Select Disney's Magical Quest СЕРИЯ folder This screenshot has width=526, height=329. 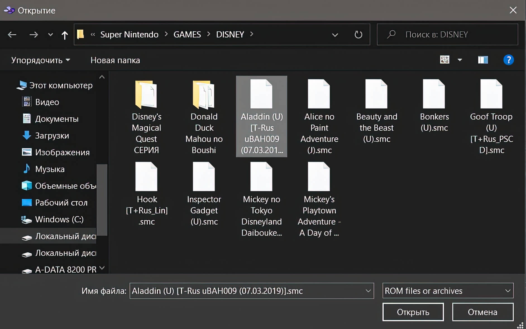click(x=147, y=116)
